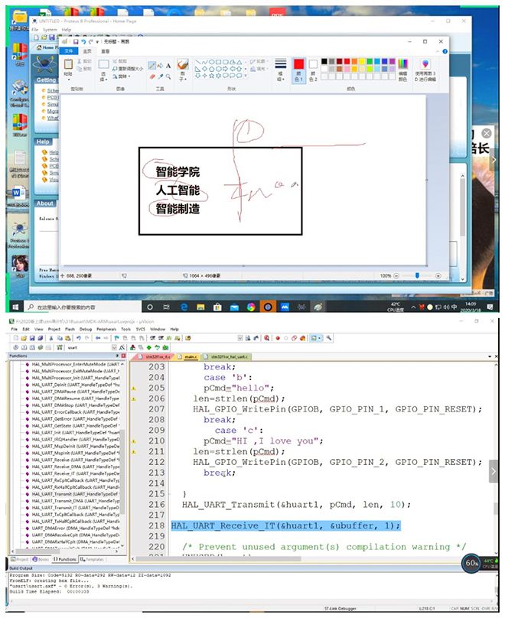Image resolution: width=505 pixels, height=618 pixels.
Task: Click Open file icon in uVision toolbar
Action: (24, 338)
